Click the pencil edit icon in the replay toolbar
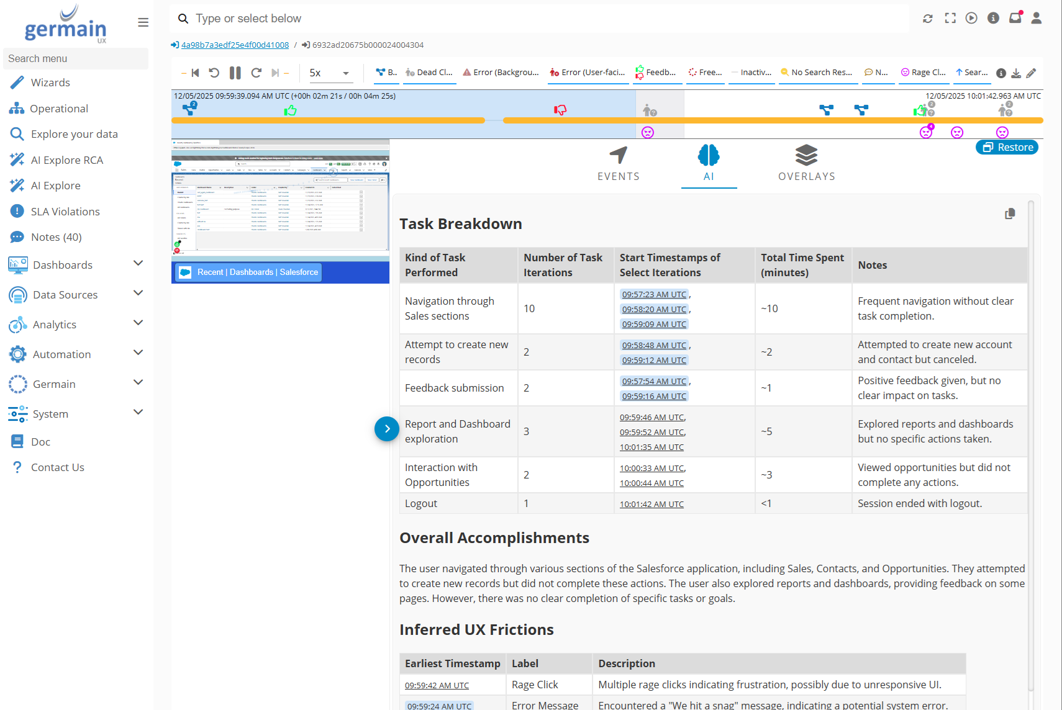The image size is (1062, 710). 1031,73
